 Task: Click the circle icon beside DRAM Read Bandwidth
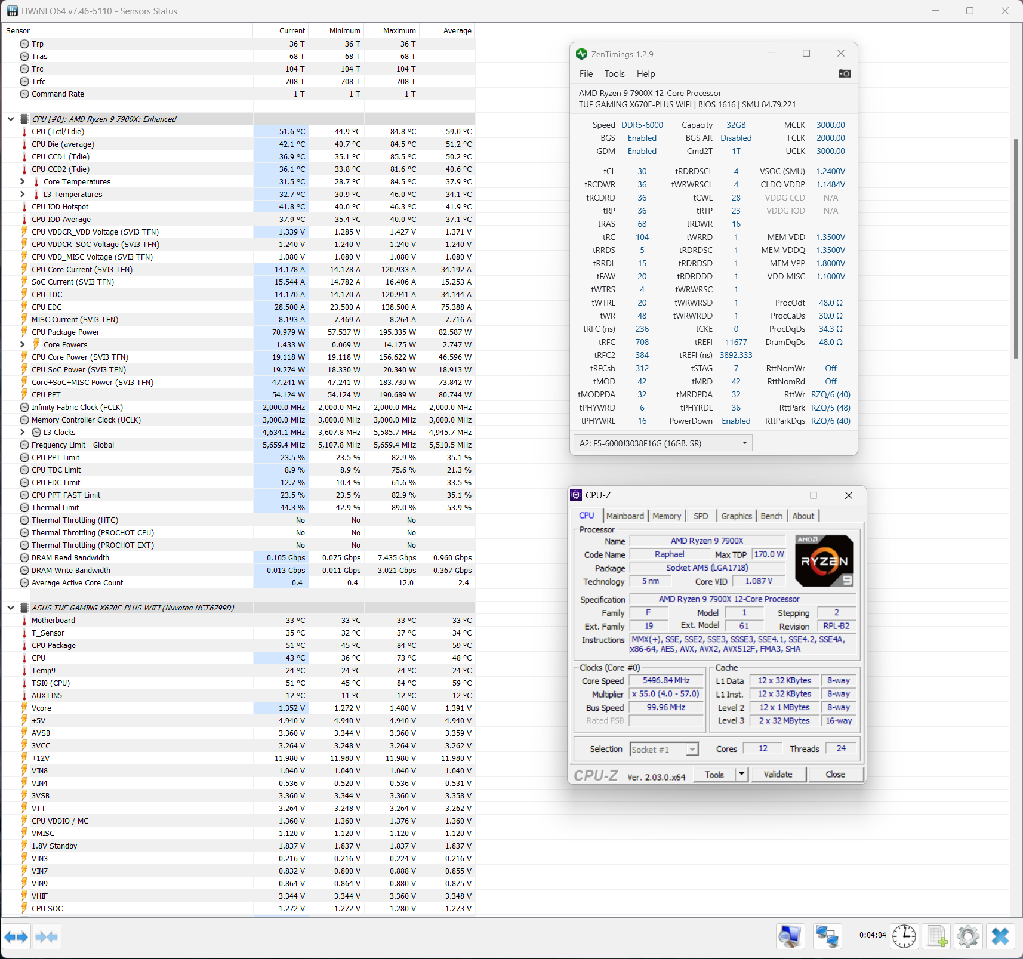pyautogui.click(x=24, y=558)
